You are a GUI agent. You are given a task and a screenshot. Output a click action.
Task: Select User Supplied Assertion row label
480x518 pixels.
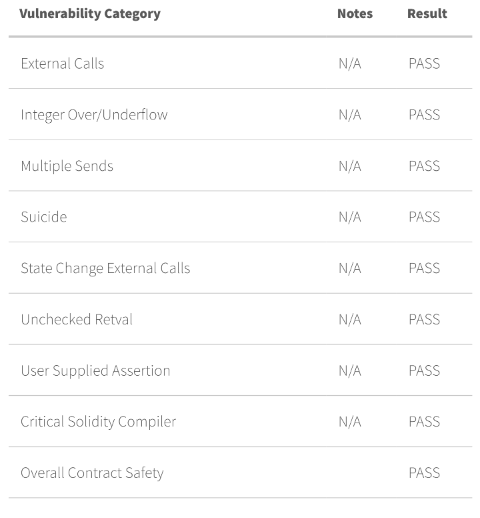[95, 370]
